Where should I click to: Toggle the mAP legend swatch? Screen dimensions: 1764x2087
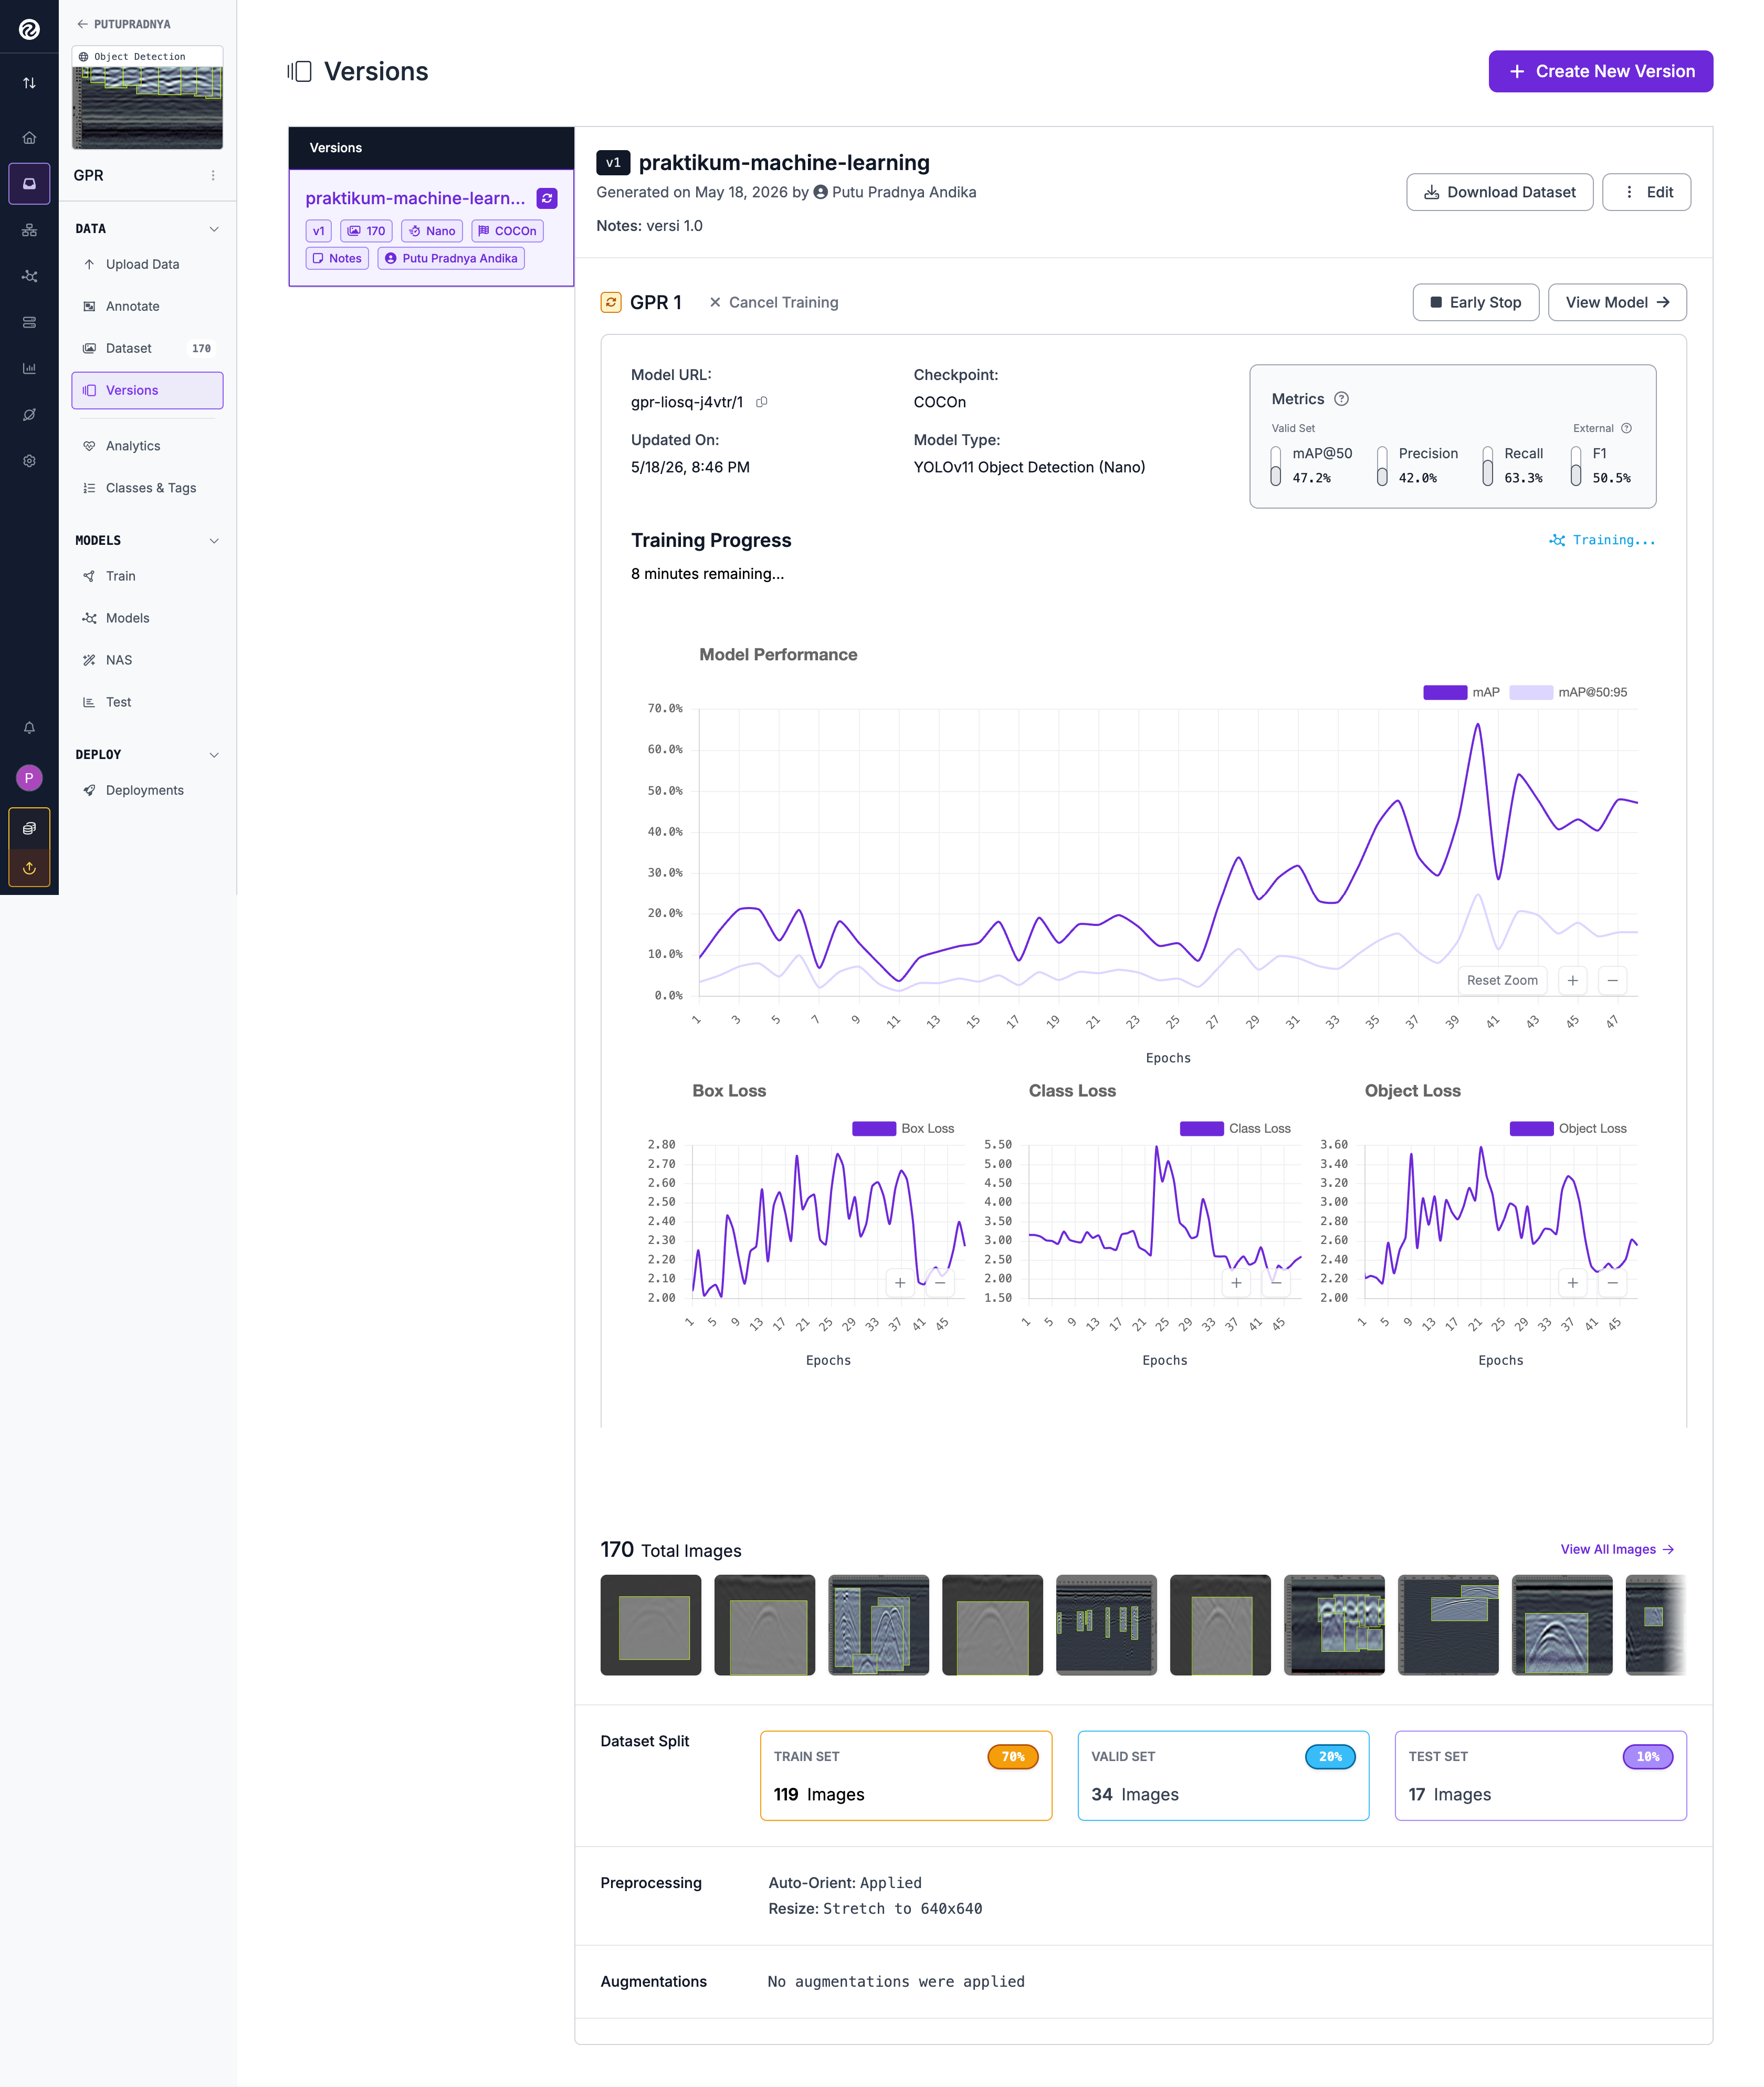point(1445,692)
